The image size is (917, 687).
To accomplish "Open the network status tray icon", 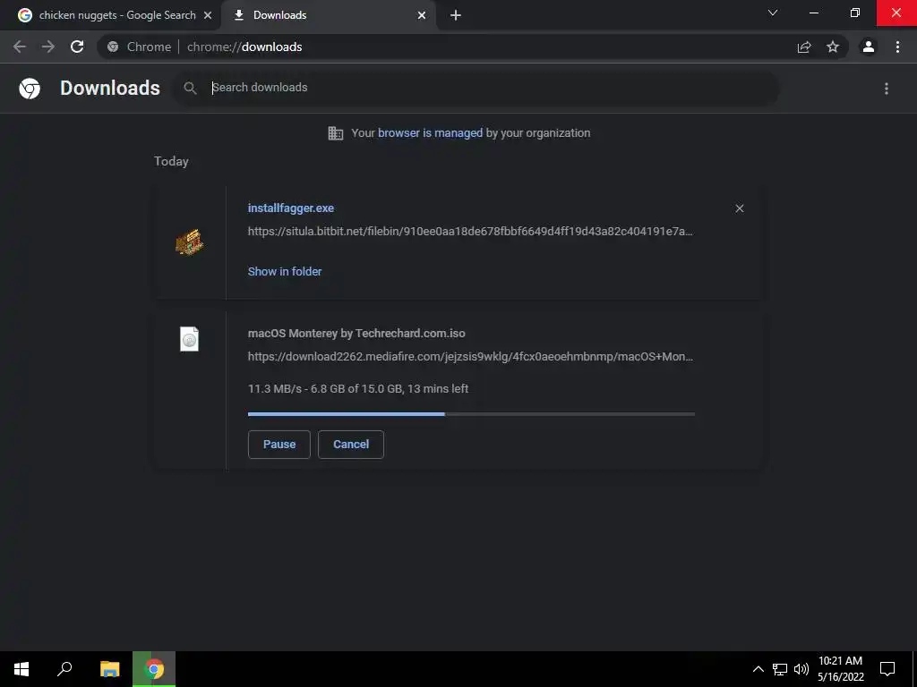I will pos(780,669).
